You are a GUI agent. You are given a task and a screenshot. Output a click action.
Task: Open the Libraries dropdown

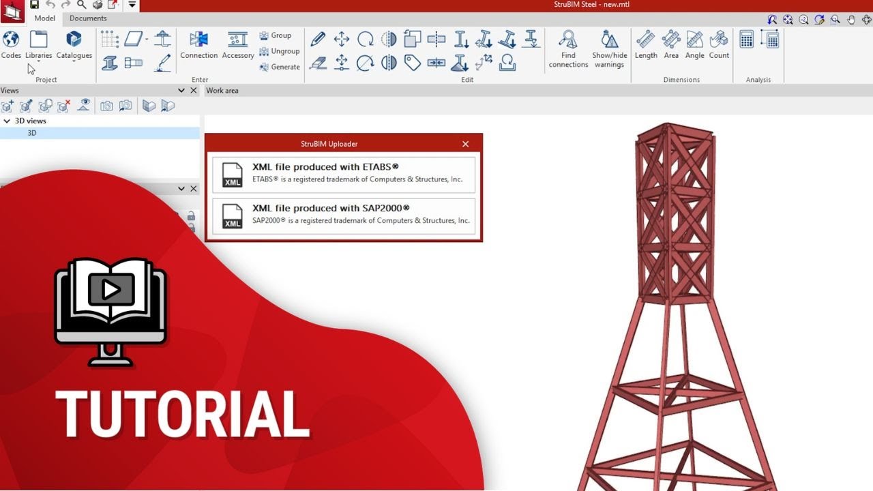tap(38, 46)
